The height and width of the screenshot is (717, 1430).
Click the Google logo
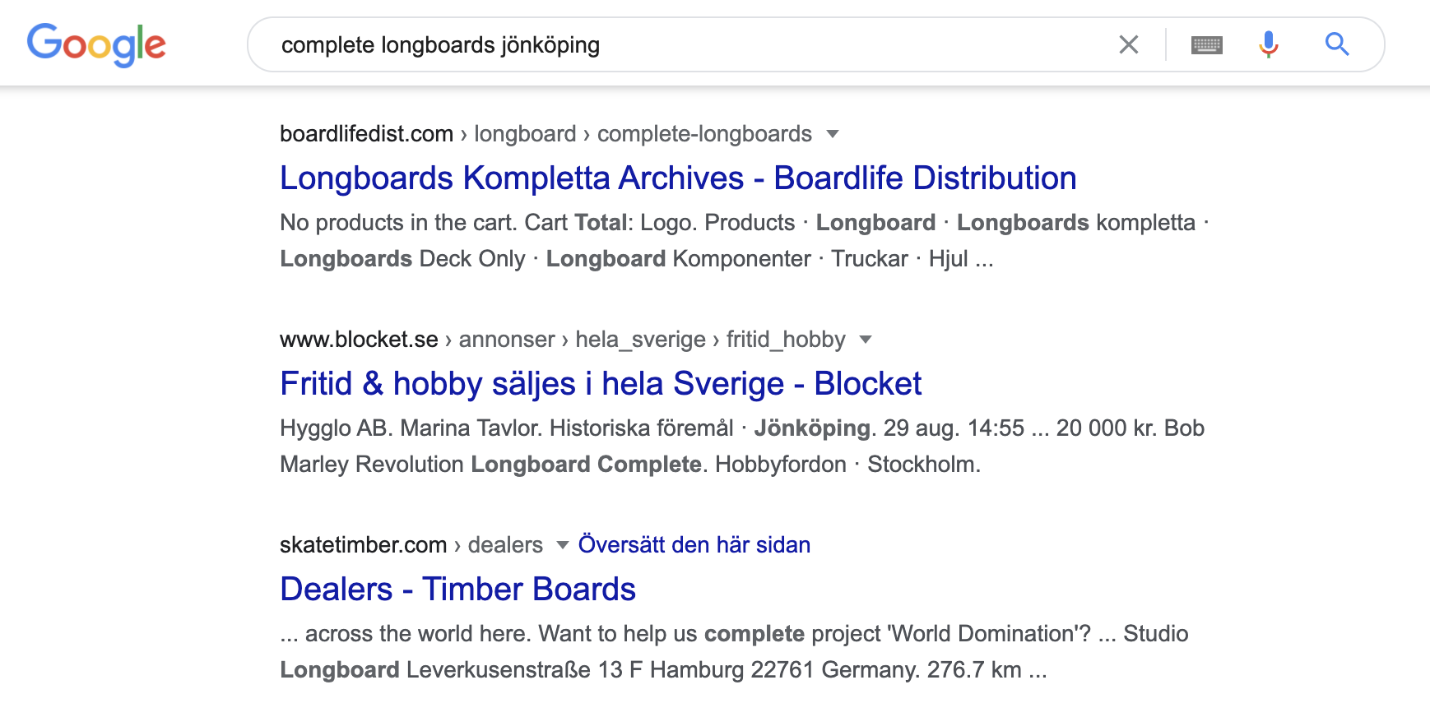pyautogui.click(x=96, y=44)
